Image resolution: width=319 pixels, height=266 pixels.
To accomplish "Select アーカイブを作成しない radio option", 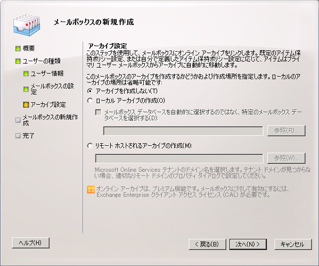I will pyautogui.click(x=90, y=91).
